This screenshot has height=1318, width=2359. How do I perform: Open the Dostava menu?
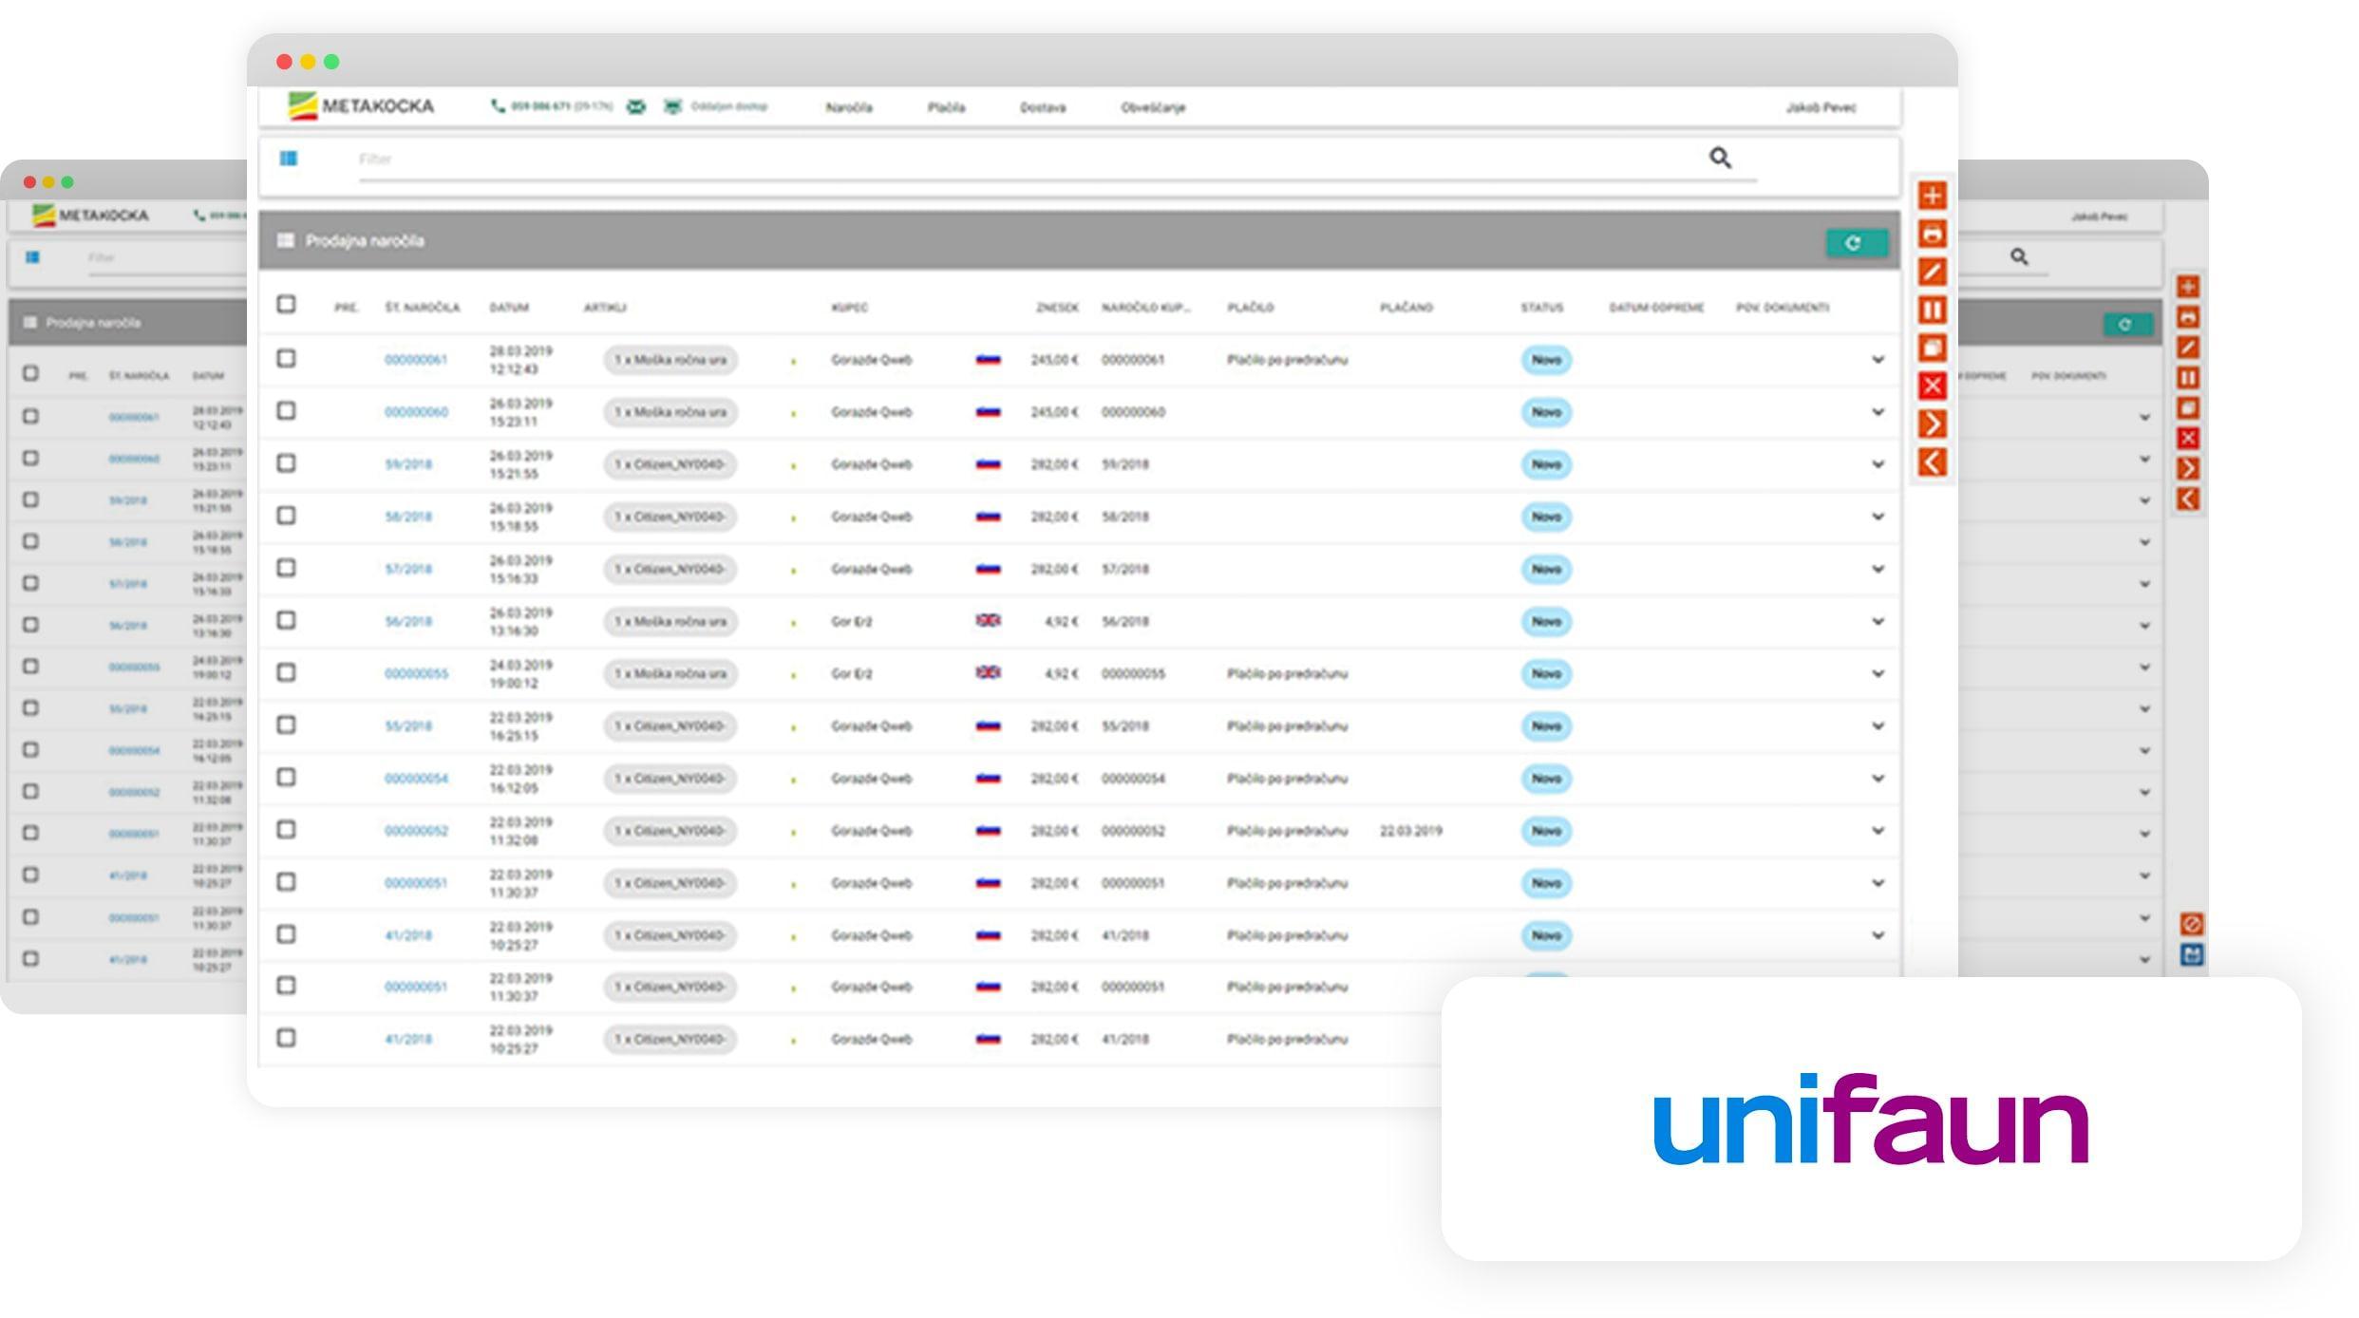(x=1043, y=107)
